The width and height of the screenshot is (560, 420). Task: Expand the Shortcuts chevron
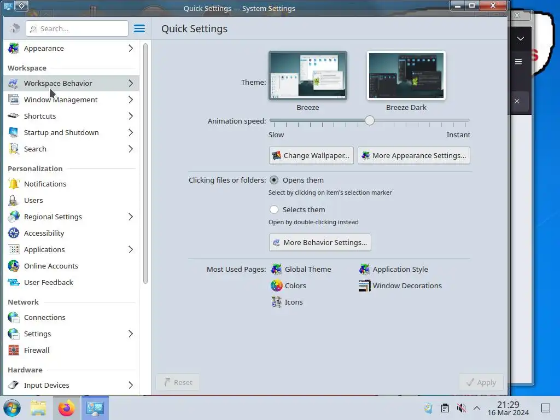click(x=131, y=116)
